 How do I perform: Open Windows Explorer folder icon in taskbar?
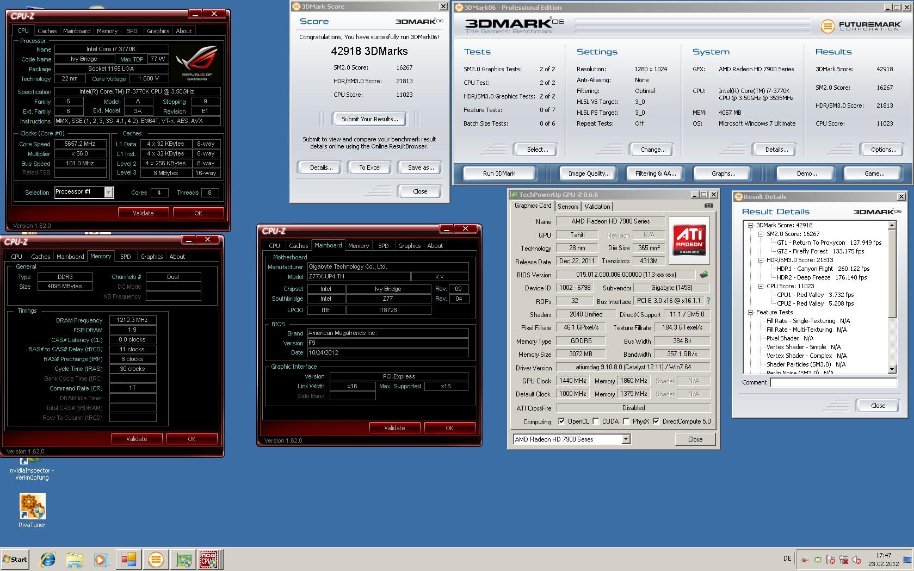click(75, 559)
